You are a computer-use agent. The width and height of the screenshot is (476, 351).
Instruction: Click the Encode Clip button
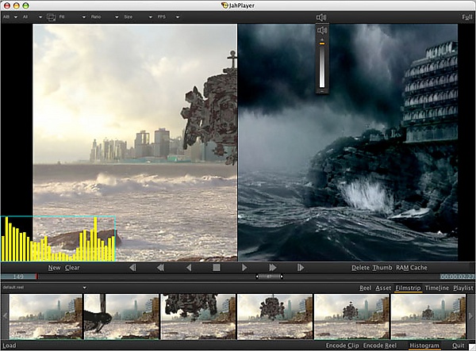342,345
